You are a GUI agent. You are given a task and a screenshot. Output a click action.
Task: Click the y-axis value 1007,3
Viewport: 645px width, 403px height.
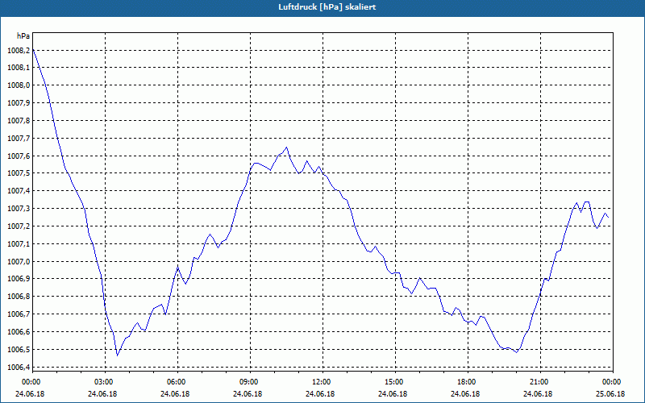(19, 209)
